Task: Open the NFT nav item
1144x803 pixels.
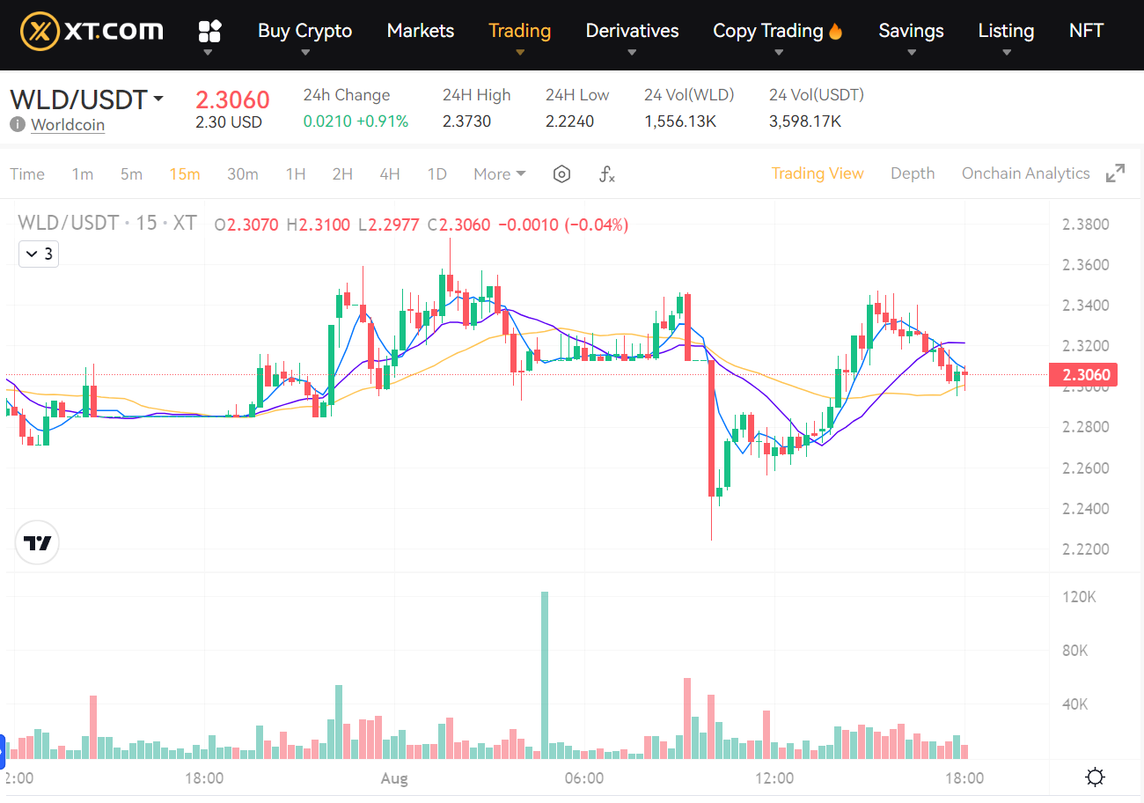Action: [x=1086, y=31]
